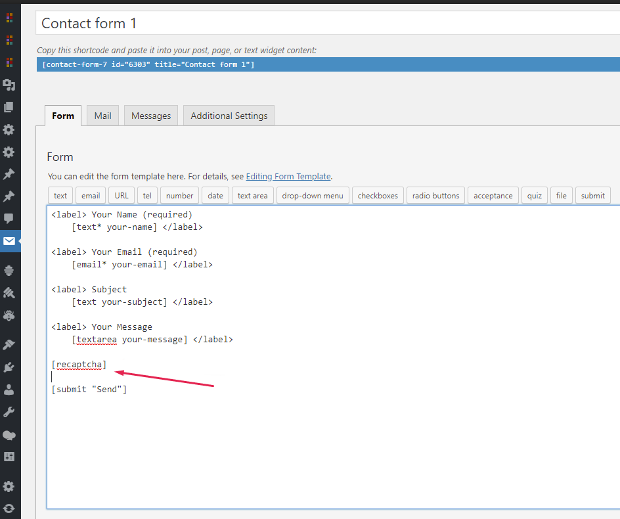
Task: Insert a drop-down menu form tag
Action: coord(313,196)
